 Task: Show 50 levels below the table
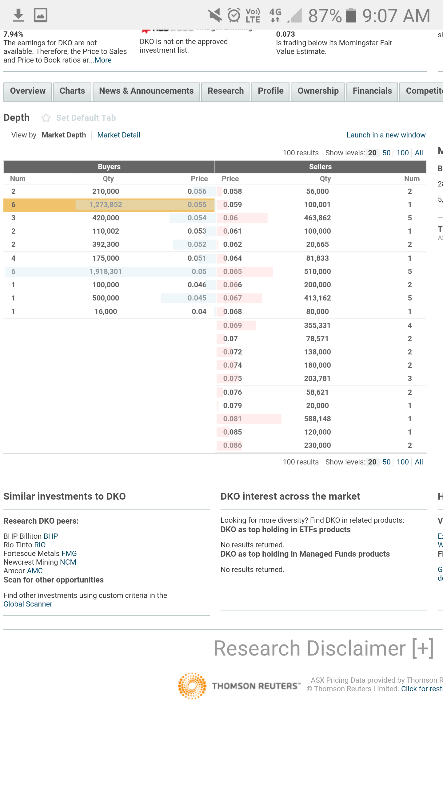(386, 462)
